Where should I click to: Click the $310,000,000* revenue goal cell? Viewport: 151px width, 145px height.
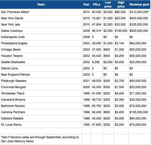click(x=139, y=12)
